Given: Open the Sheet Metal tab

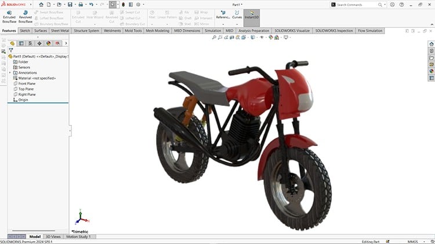Looking at the screenshot, I should click(60, 31).
